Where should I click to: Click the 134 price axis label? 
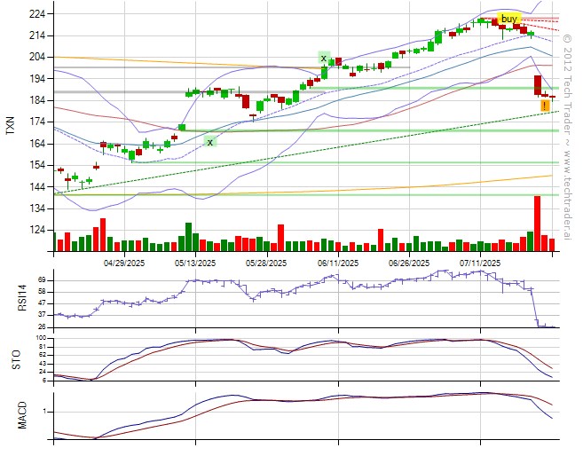(x=36, y=208)
